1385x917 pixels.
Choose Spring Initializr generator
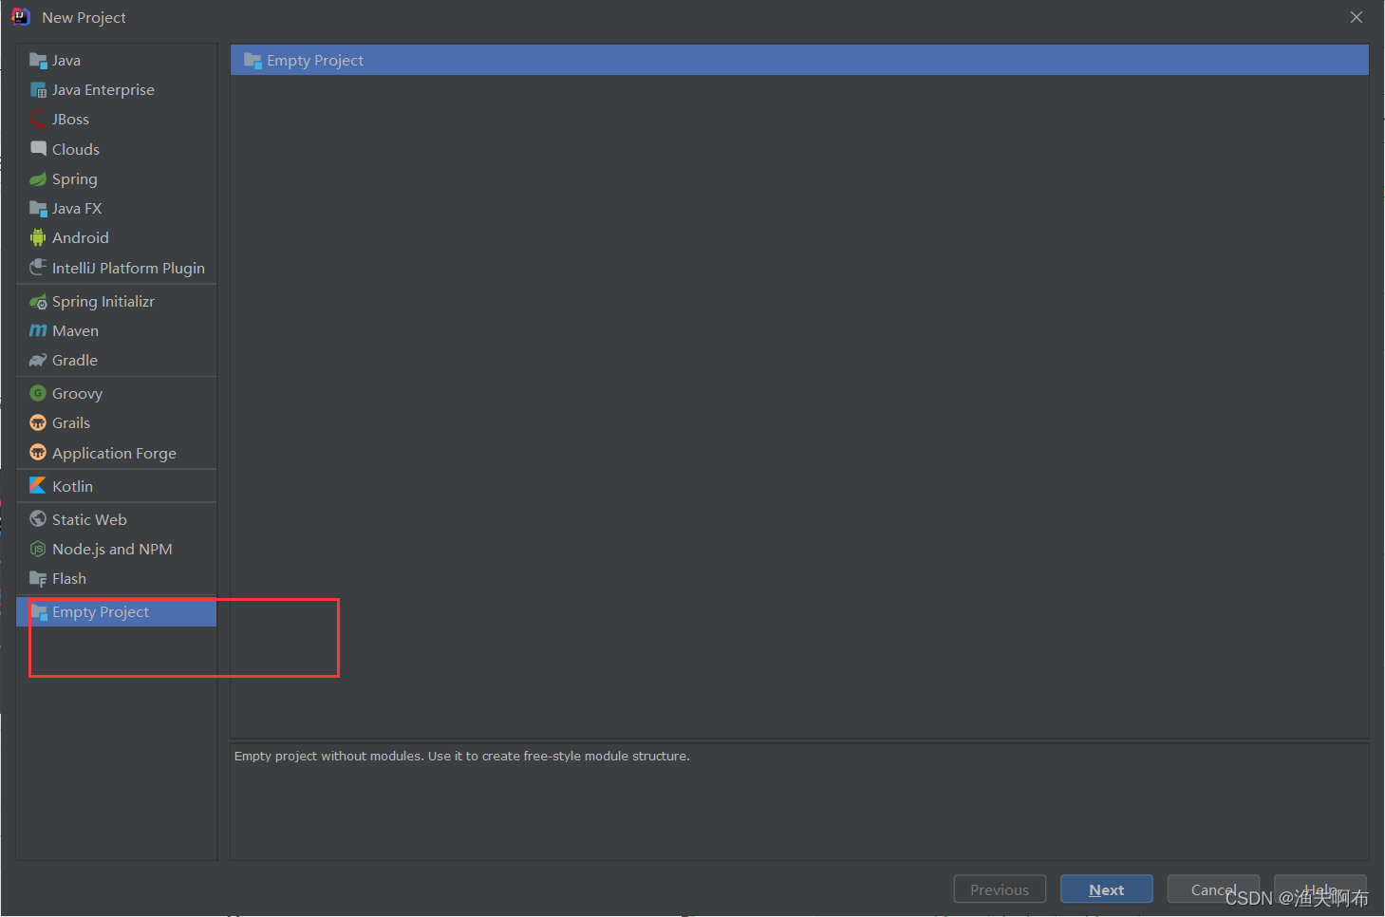click(x=117, y=302)
